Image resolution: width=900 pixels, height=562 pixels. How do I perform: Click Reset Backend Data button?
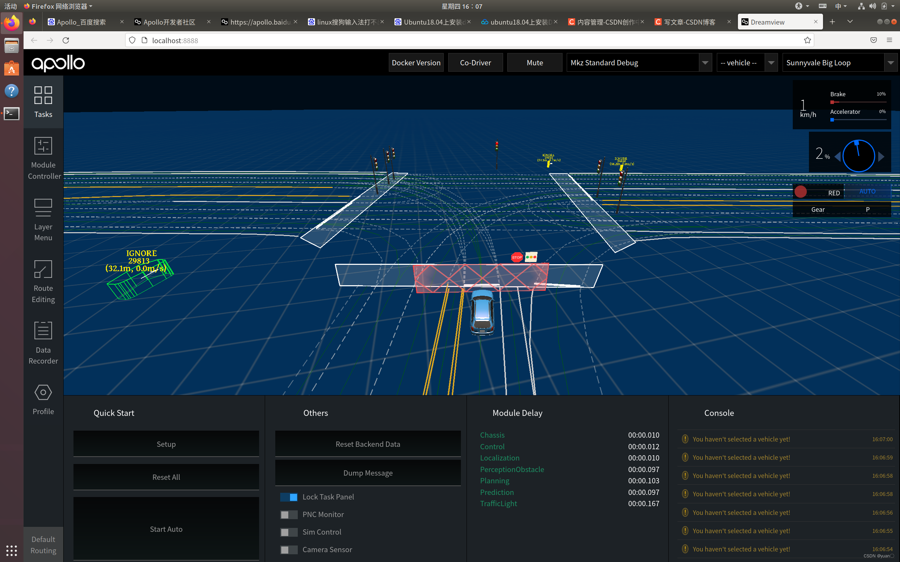368,444
